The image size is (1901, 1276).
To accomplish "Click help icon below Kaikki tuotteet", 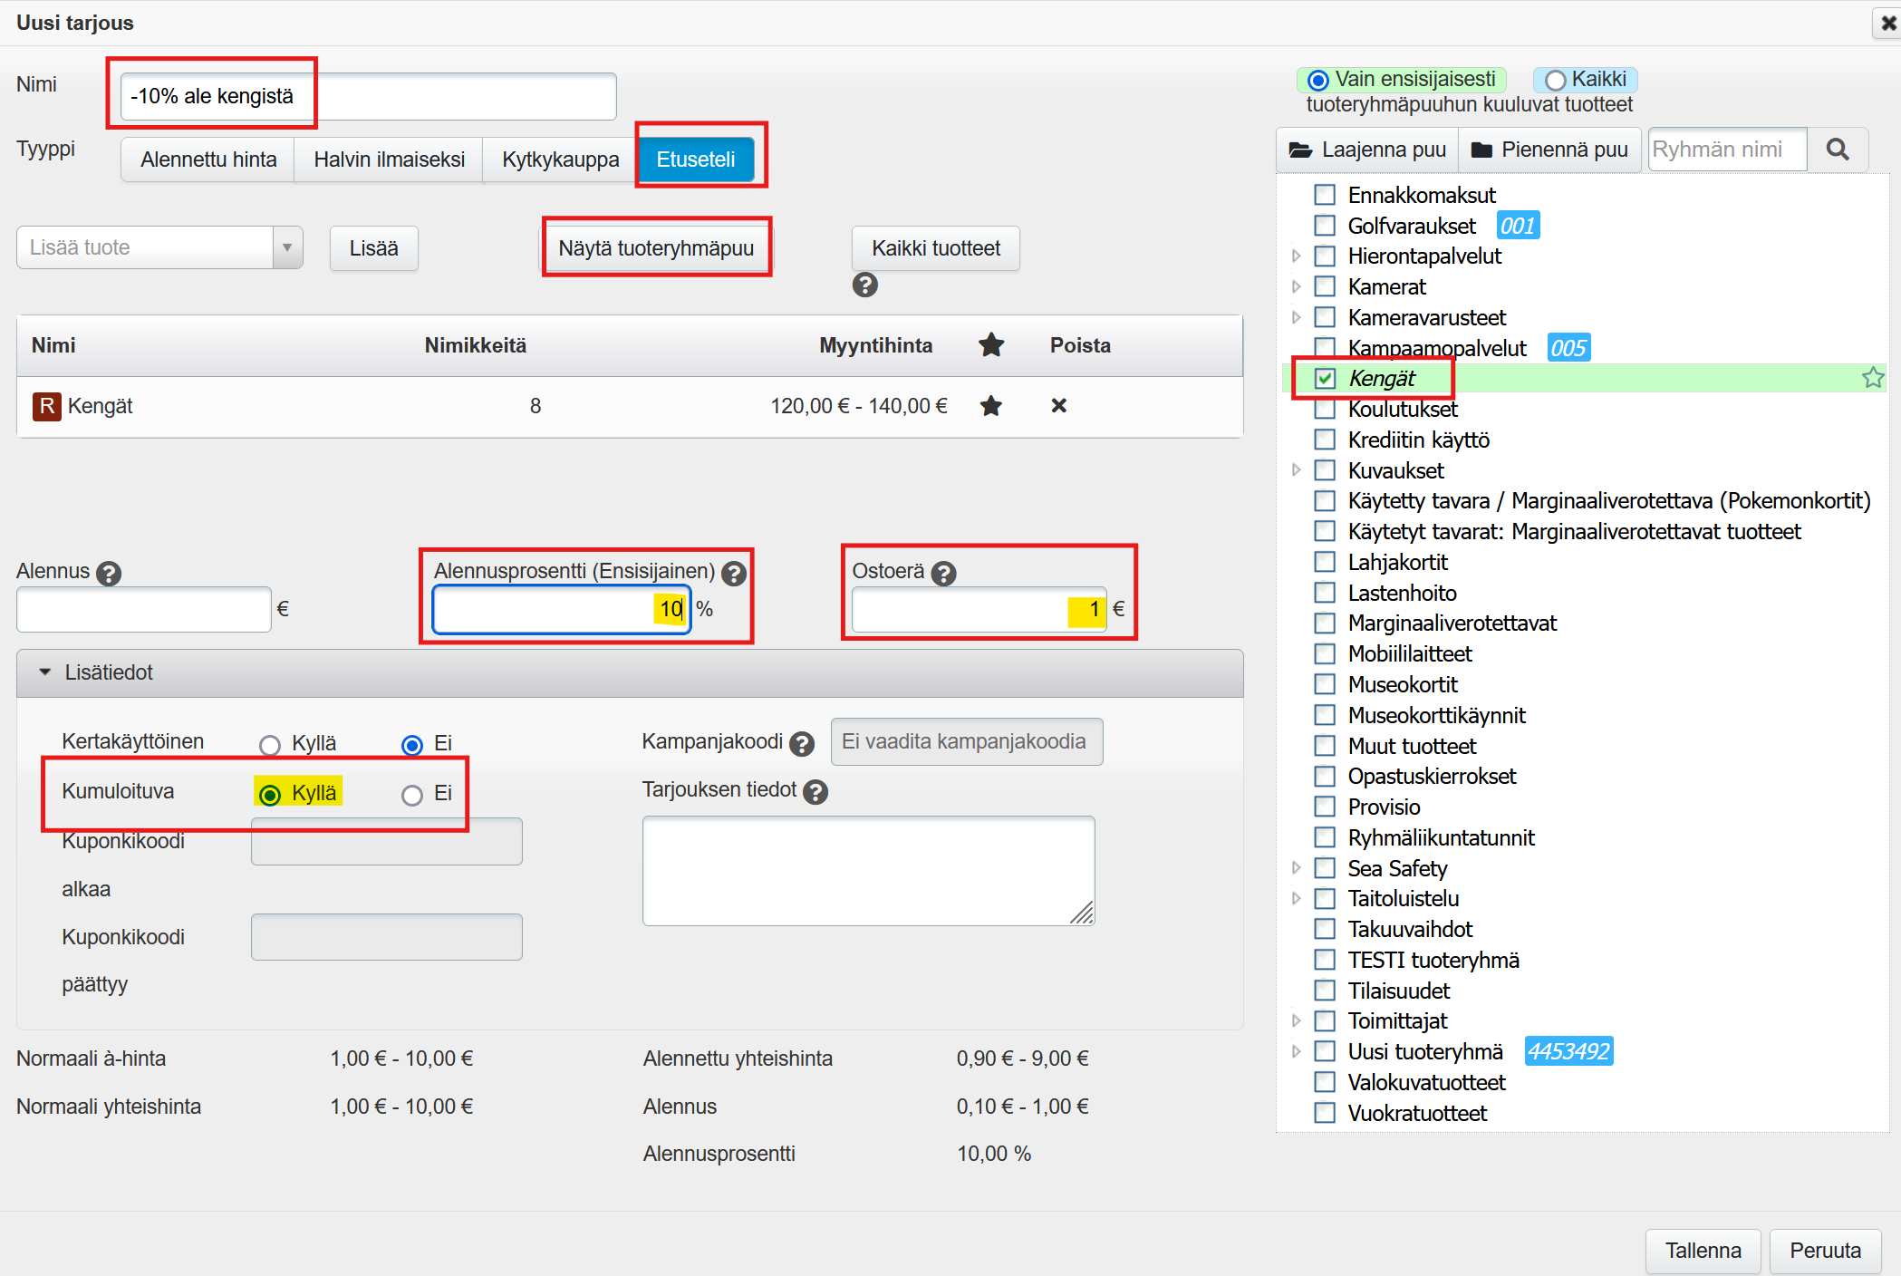I will [864, 285].
